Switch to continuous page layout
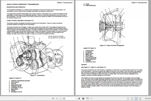 coord(132,98)
